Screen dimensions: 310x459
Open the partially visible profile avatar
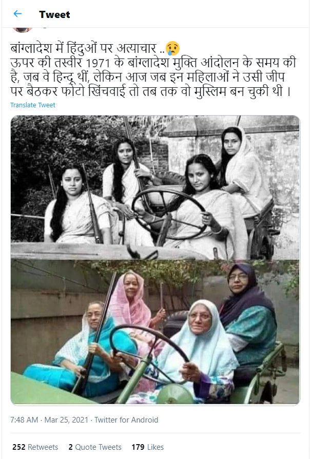point(22,30)
